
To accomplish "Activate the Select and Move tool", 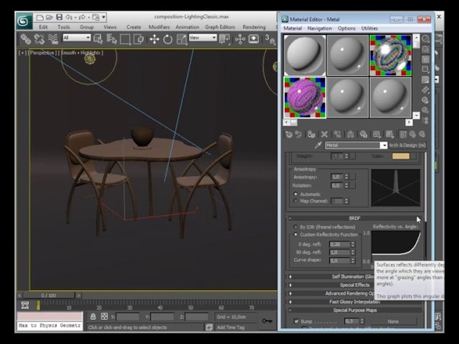I will pos(154,39).
